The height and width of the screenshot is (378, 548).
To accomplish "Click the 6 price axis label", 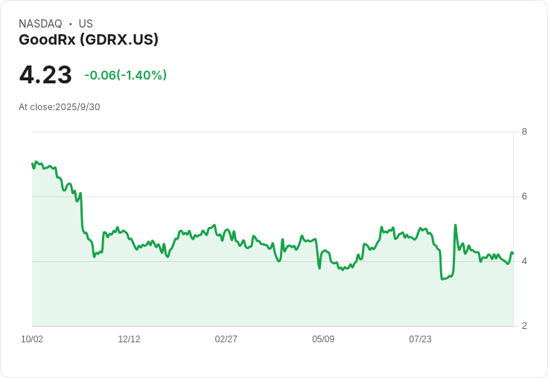I will coord(524,196).
